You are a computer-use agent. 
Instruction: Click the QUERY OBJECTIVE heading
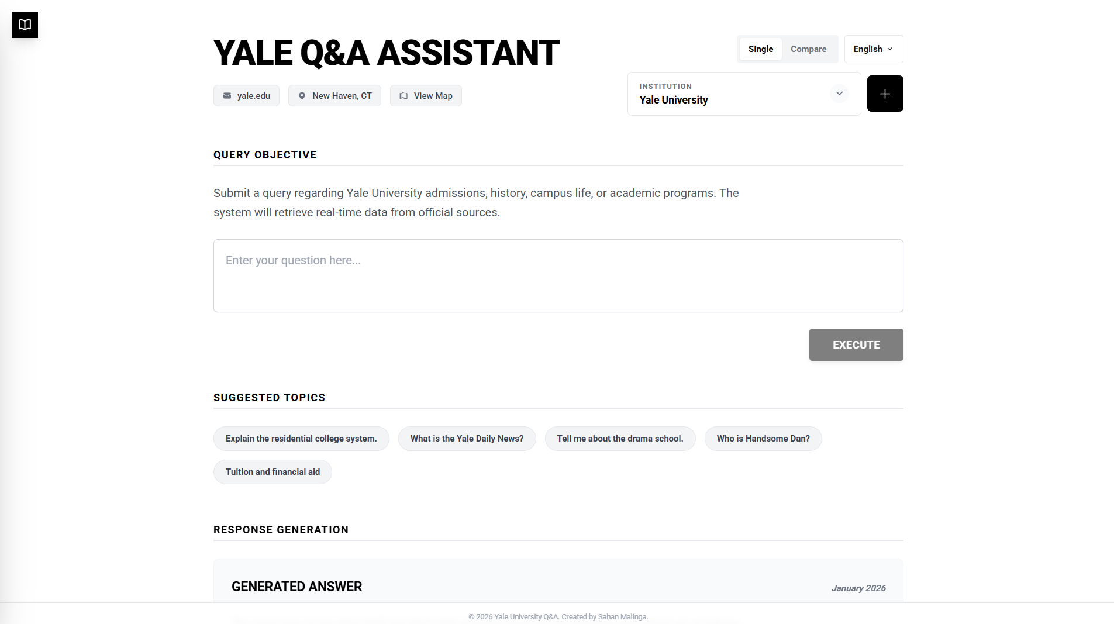(x=265, y=155)
